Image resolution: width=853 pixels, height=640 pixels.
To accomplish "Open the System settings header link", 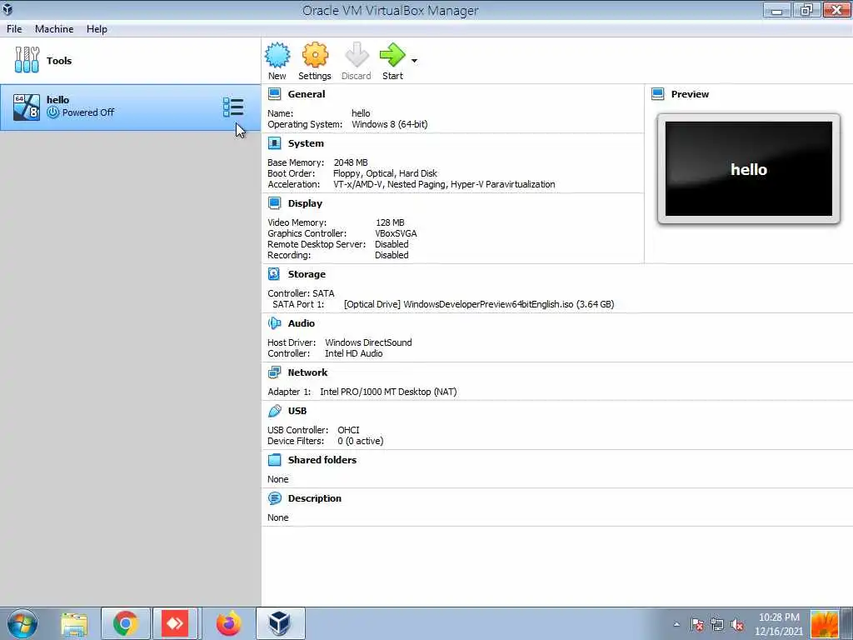I will click(306, 143).
